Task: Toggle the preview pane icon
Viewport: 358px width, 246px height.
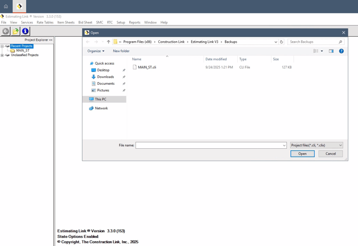Action: (331, 51)
